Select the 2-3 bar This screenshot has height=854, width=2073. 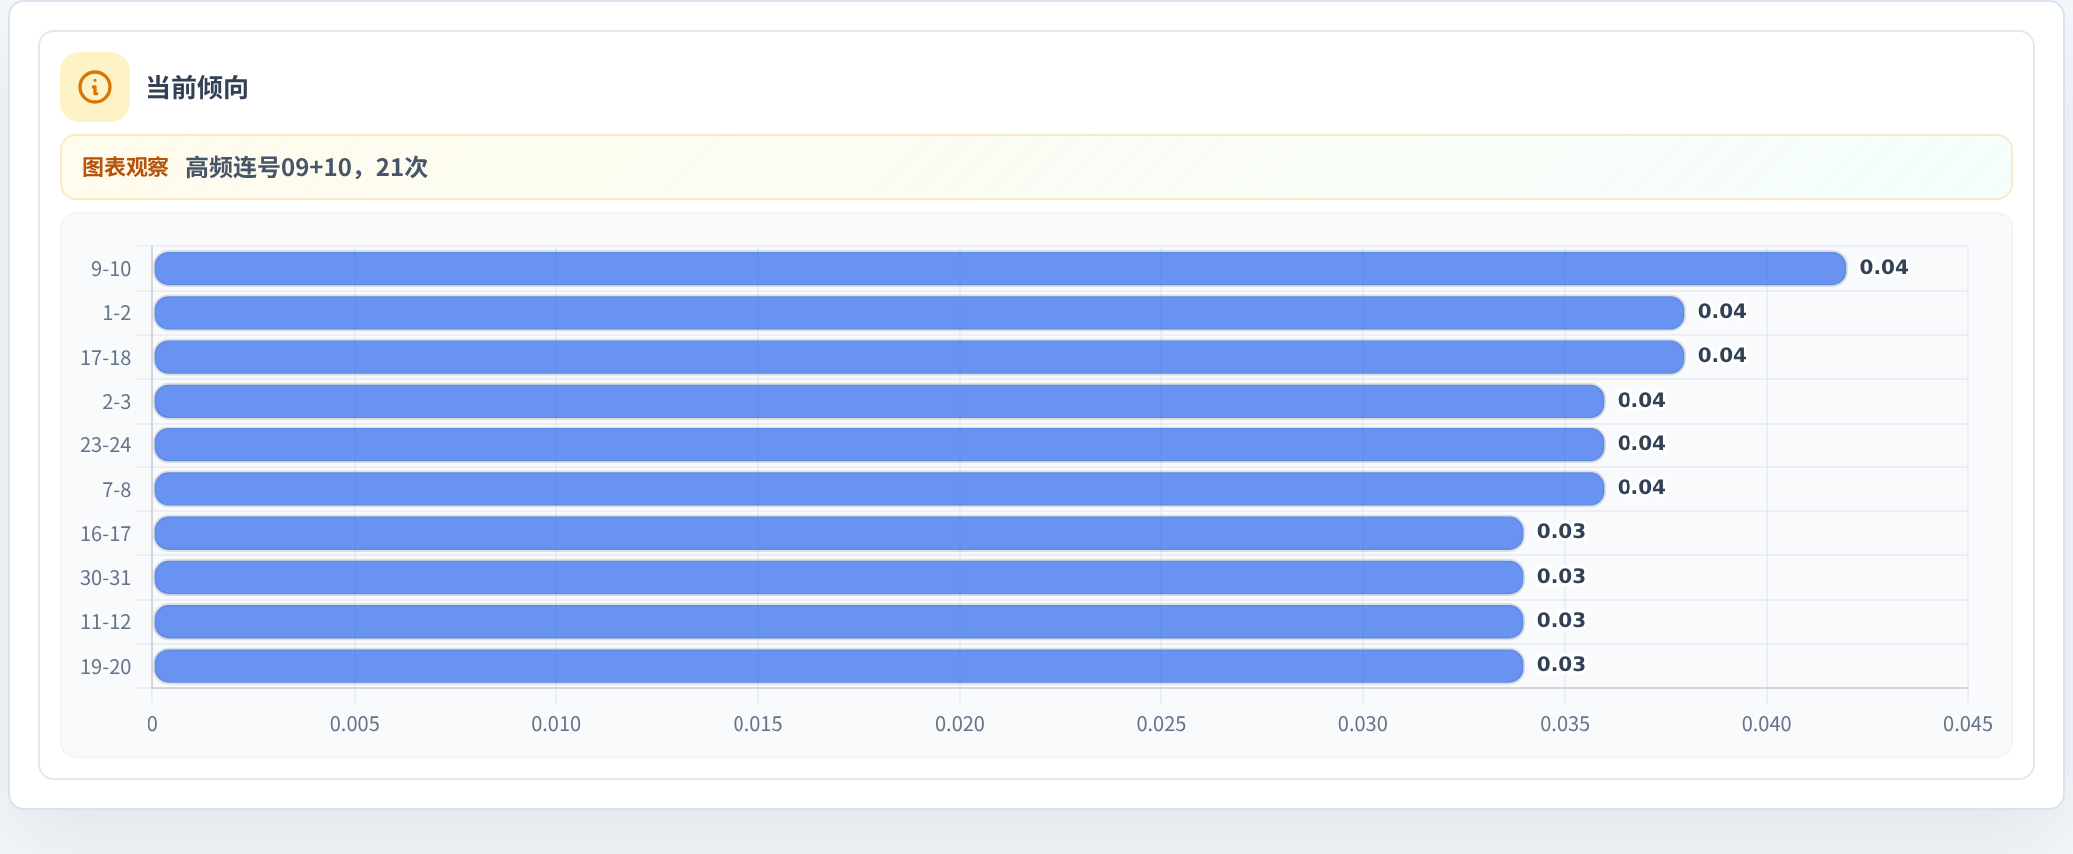[879, 401]
